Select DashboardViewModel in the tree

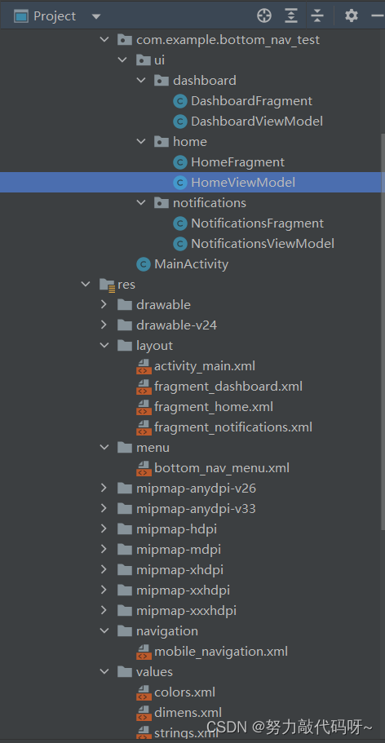pyautogui.click(x=257, y=122)
